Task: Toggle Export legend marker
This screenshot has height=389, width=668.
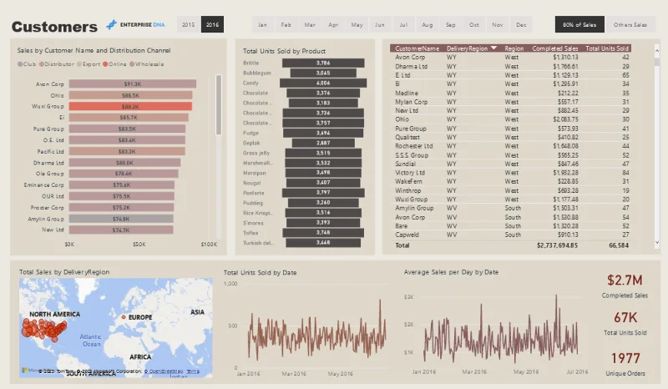Action: coord(78,64)
